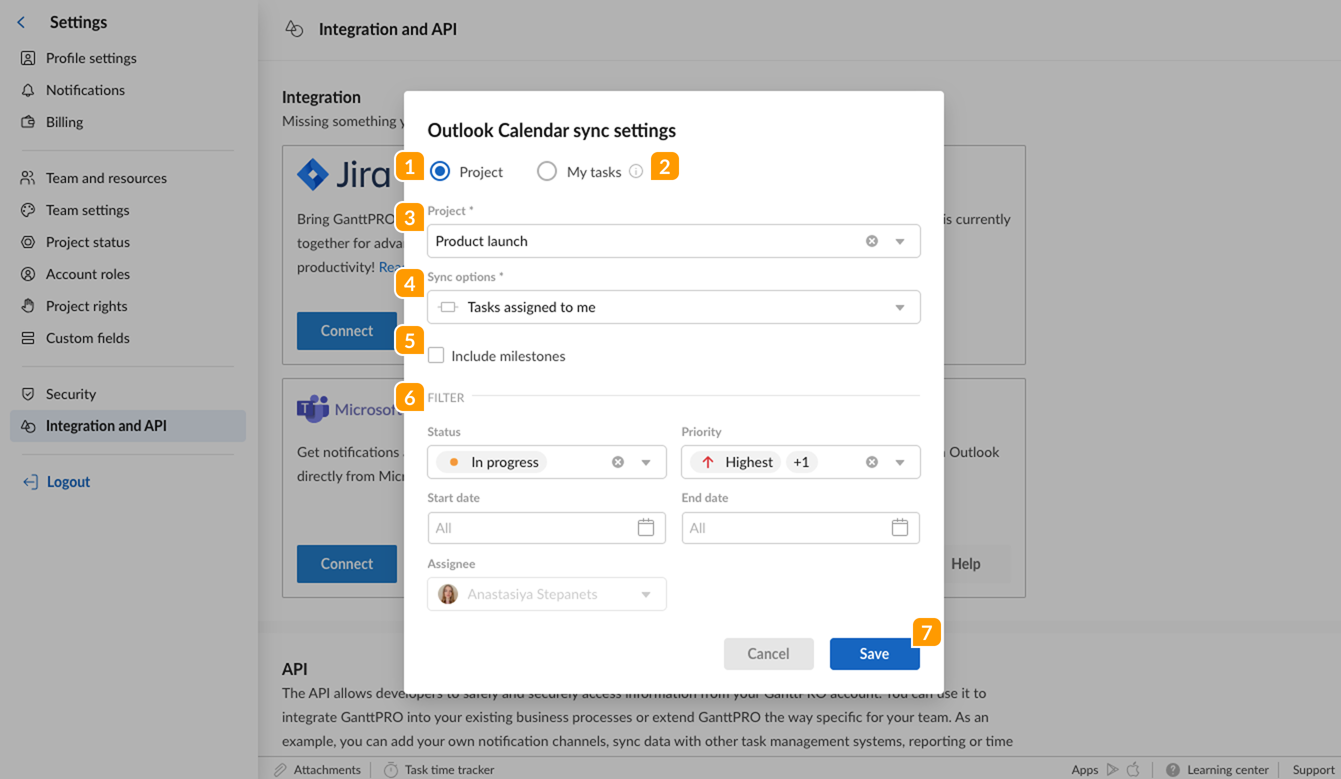Click the Notifications bell icon in sidebar
This screenshot has height=779, width=1341.
tap(28, 90)
